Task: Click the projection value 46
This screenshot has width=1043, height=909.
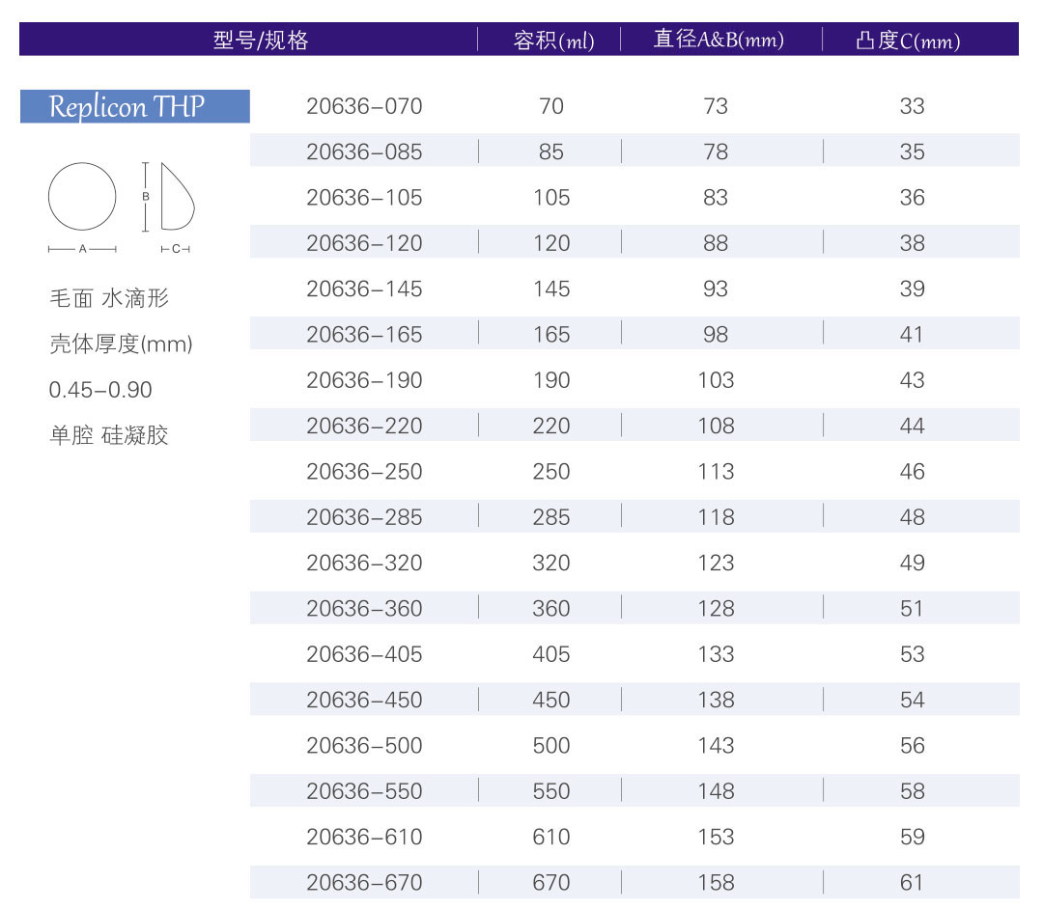Action: 912,472
